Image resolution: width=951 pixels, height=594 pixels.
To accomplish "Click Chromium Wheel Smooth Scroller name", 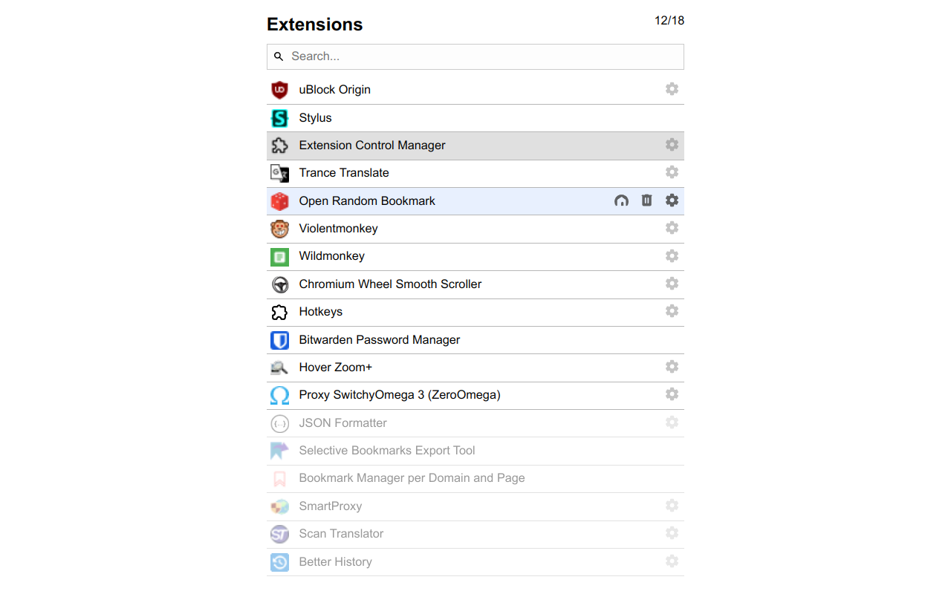I will (x=390, y=284).
